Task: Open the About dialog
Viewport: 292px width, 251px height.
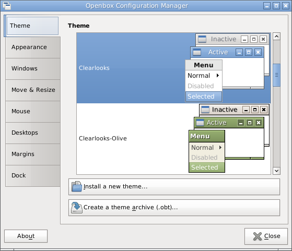Action: click(26, 236)
